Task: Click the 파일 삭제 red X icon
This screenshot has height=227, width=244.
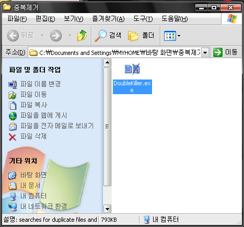Action: [x=13, y=137]
